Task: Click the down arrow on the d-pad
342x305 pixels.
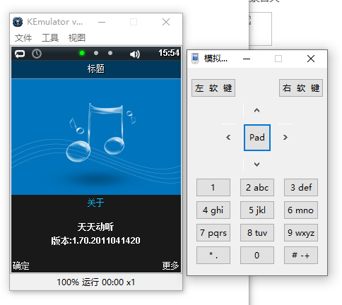Action: coord(256,165)
